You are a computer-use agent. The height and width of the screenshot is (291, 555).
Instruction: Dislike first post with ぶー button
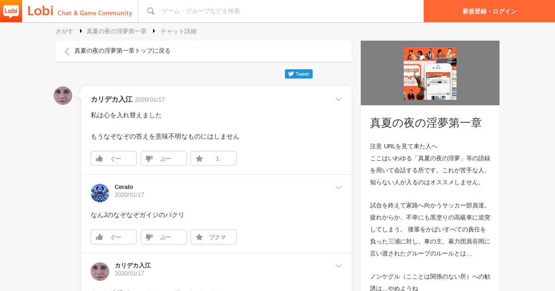coord(164,158)
